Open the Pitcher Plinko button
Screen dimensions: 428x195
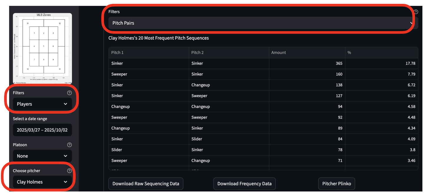[x=336, y=184]
